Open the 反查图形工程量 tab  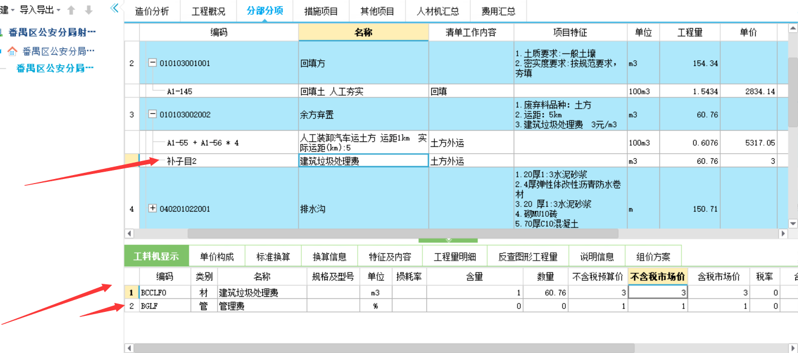pos(528,257)
